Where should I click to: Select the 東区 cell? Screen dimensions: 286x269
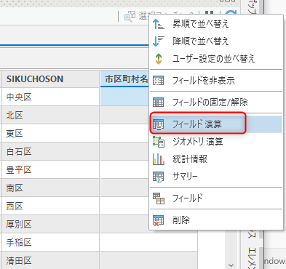[x=50, y=133]
